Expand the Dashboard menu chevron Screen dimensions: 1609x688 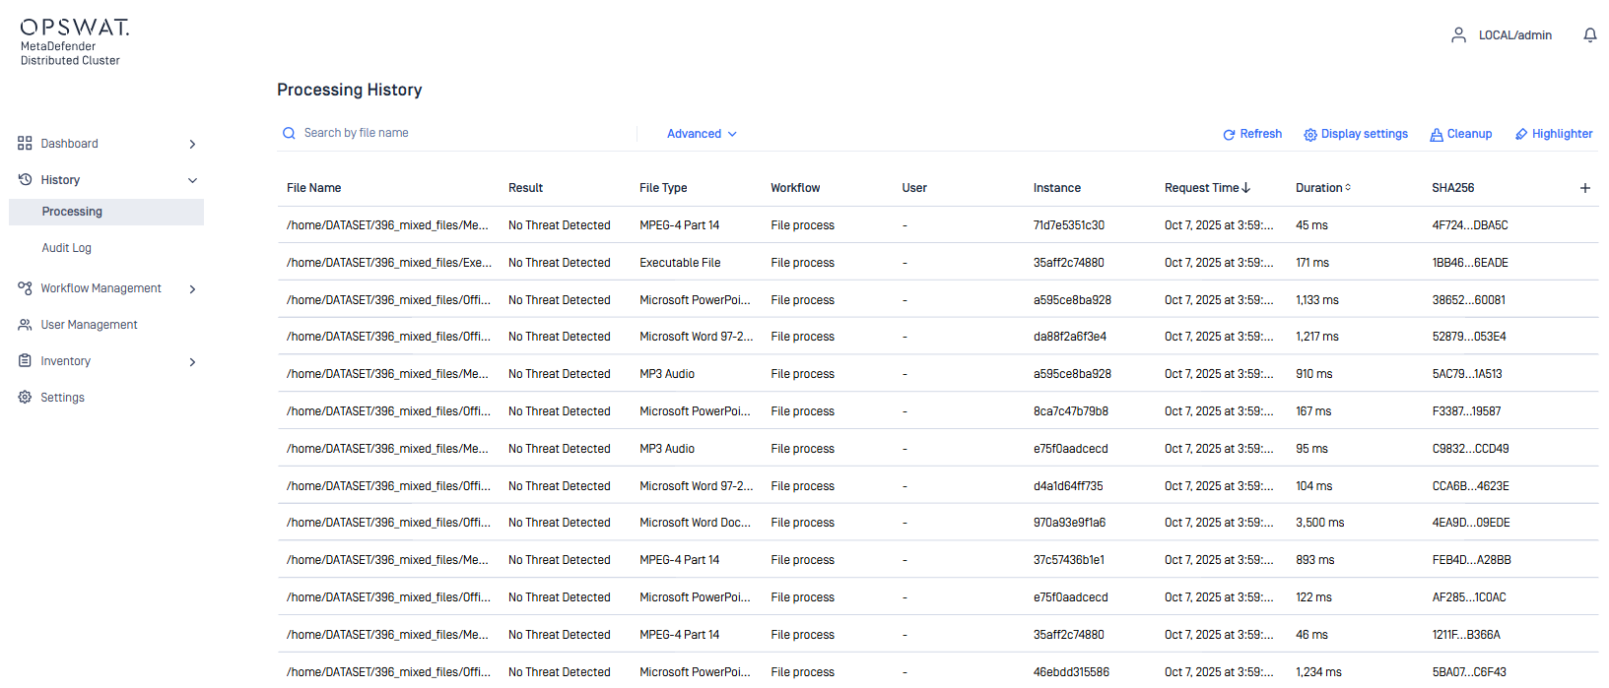tap(192, 144)
